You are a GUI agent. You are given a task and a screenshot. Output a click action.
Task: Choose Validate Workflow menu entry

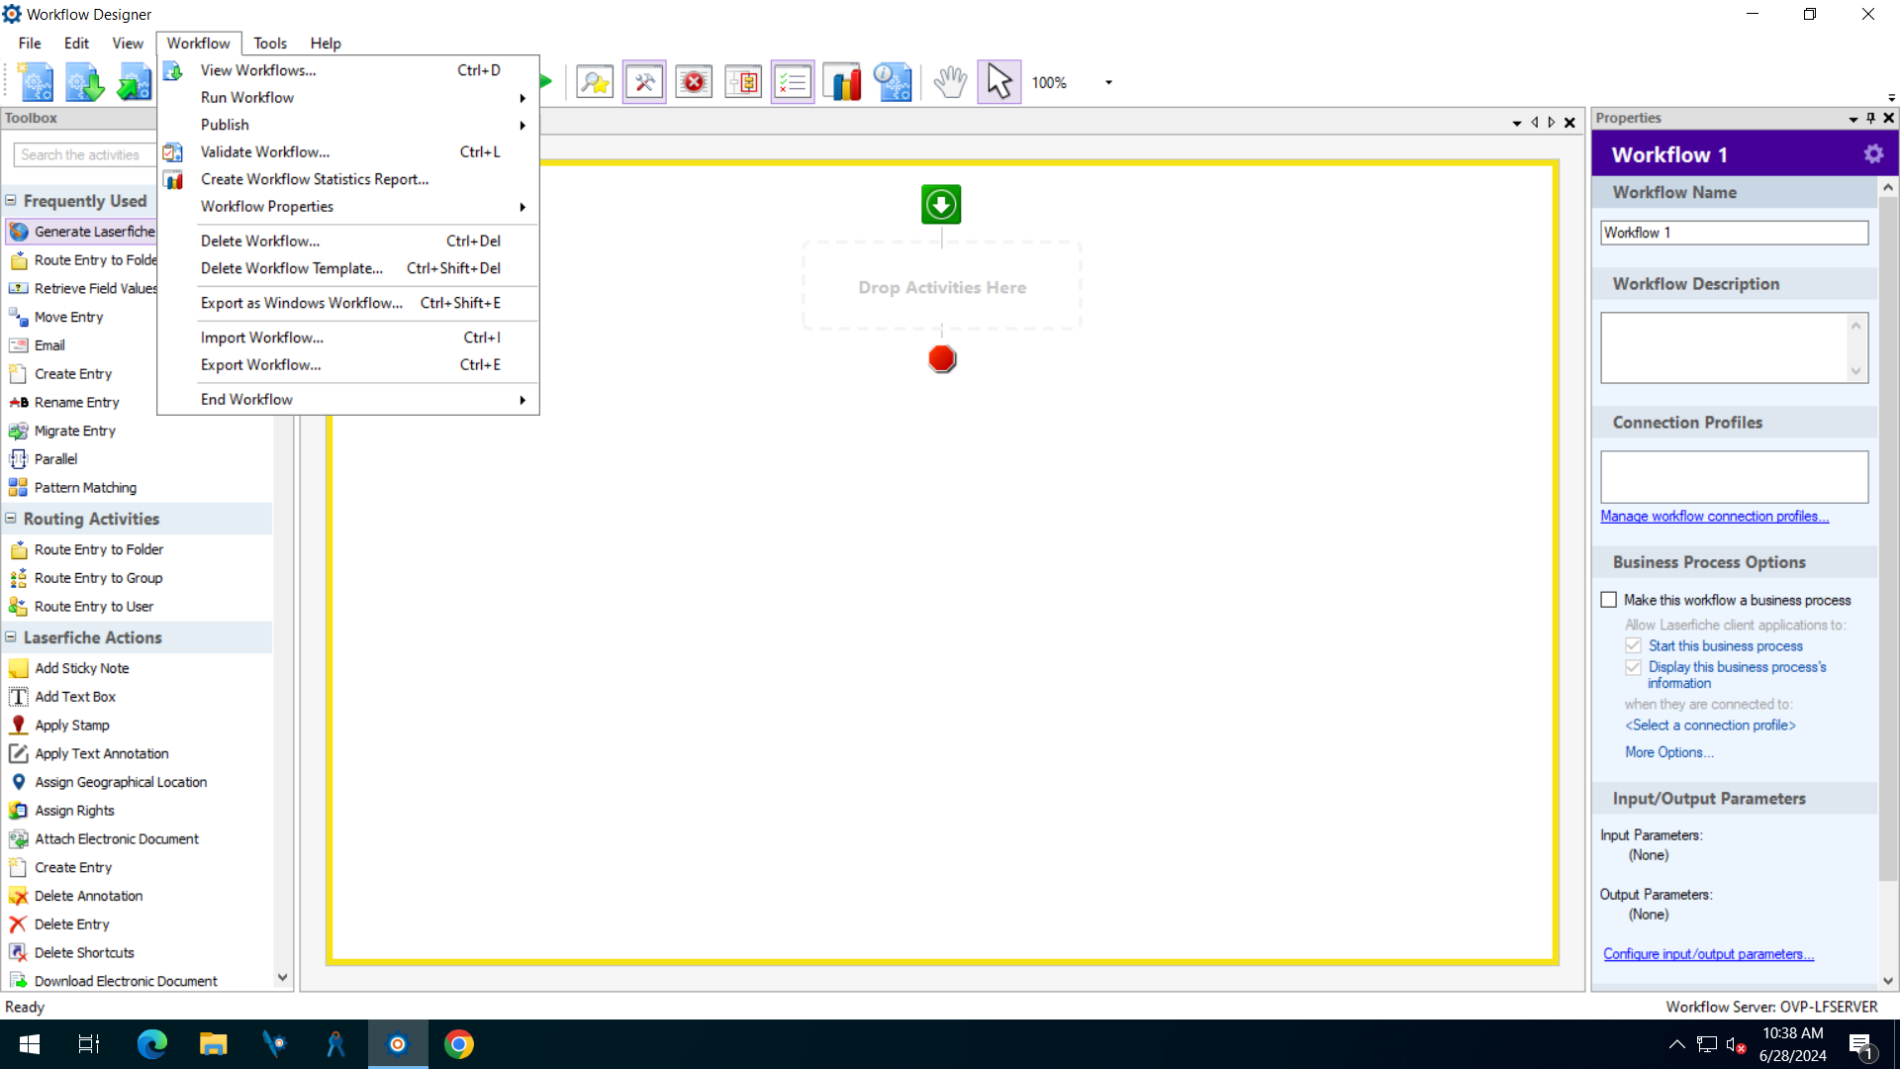pyautogui.click(x=349, y=152)
